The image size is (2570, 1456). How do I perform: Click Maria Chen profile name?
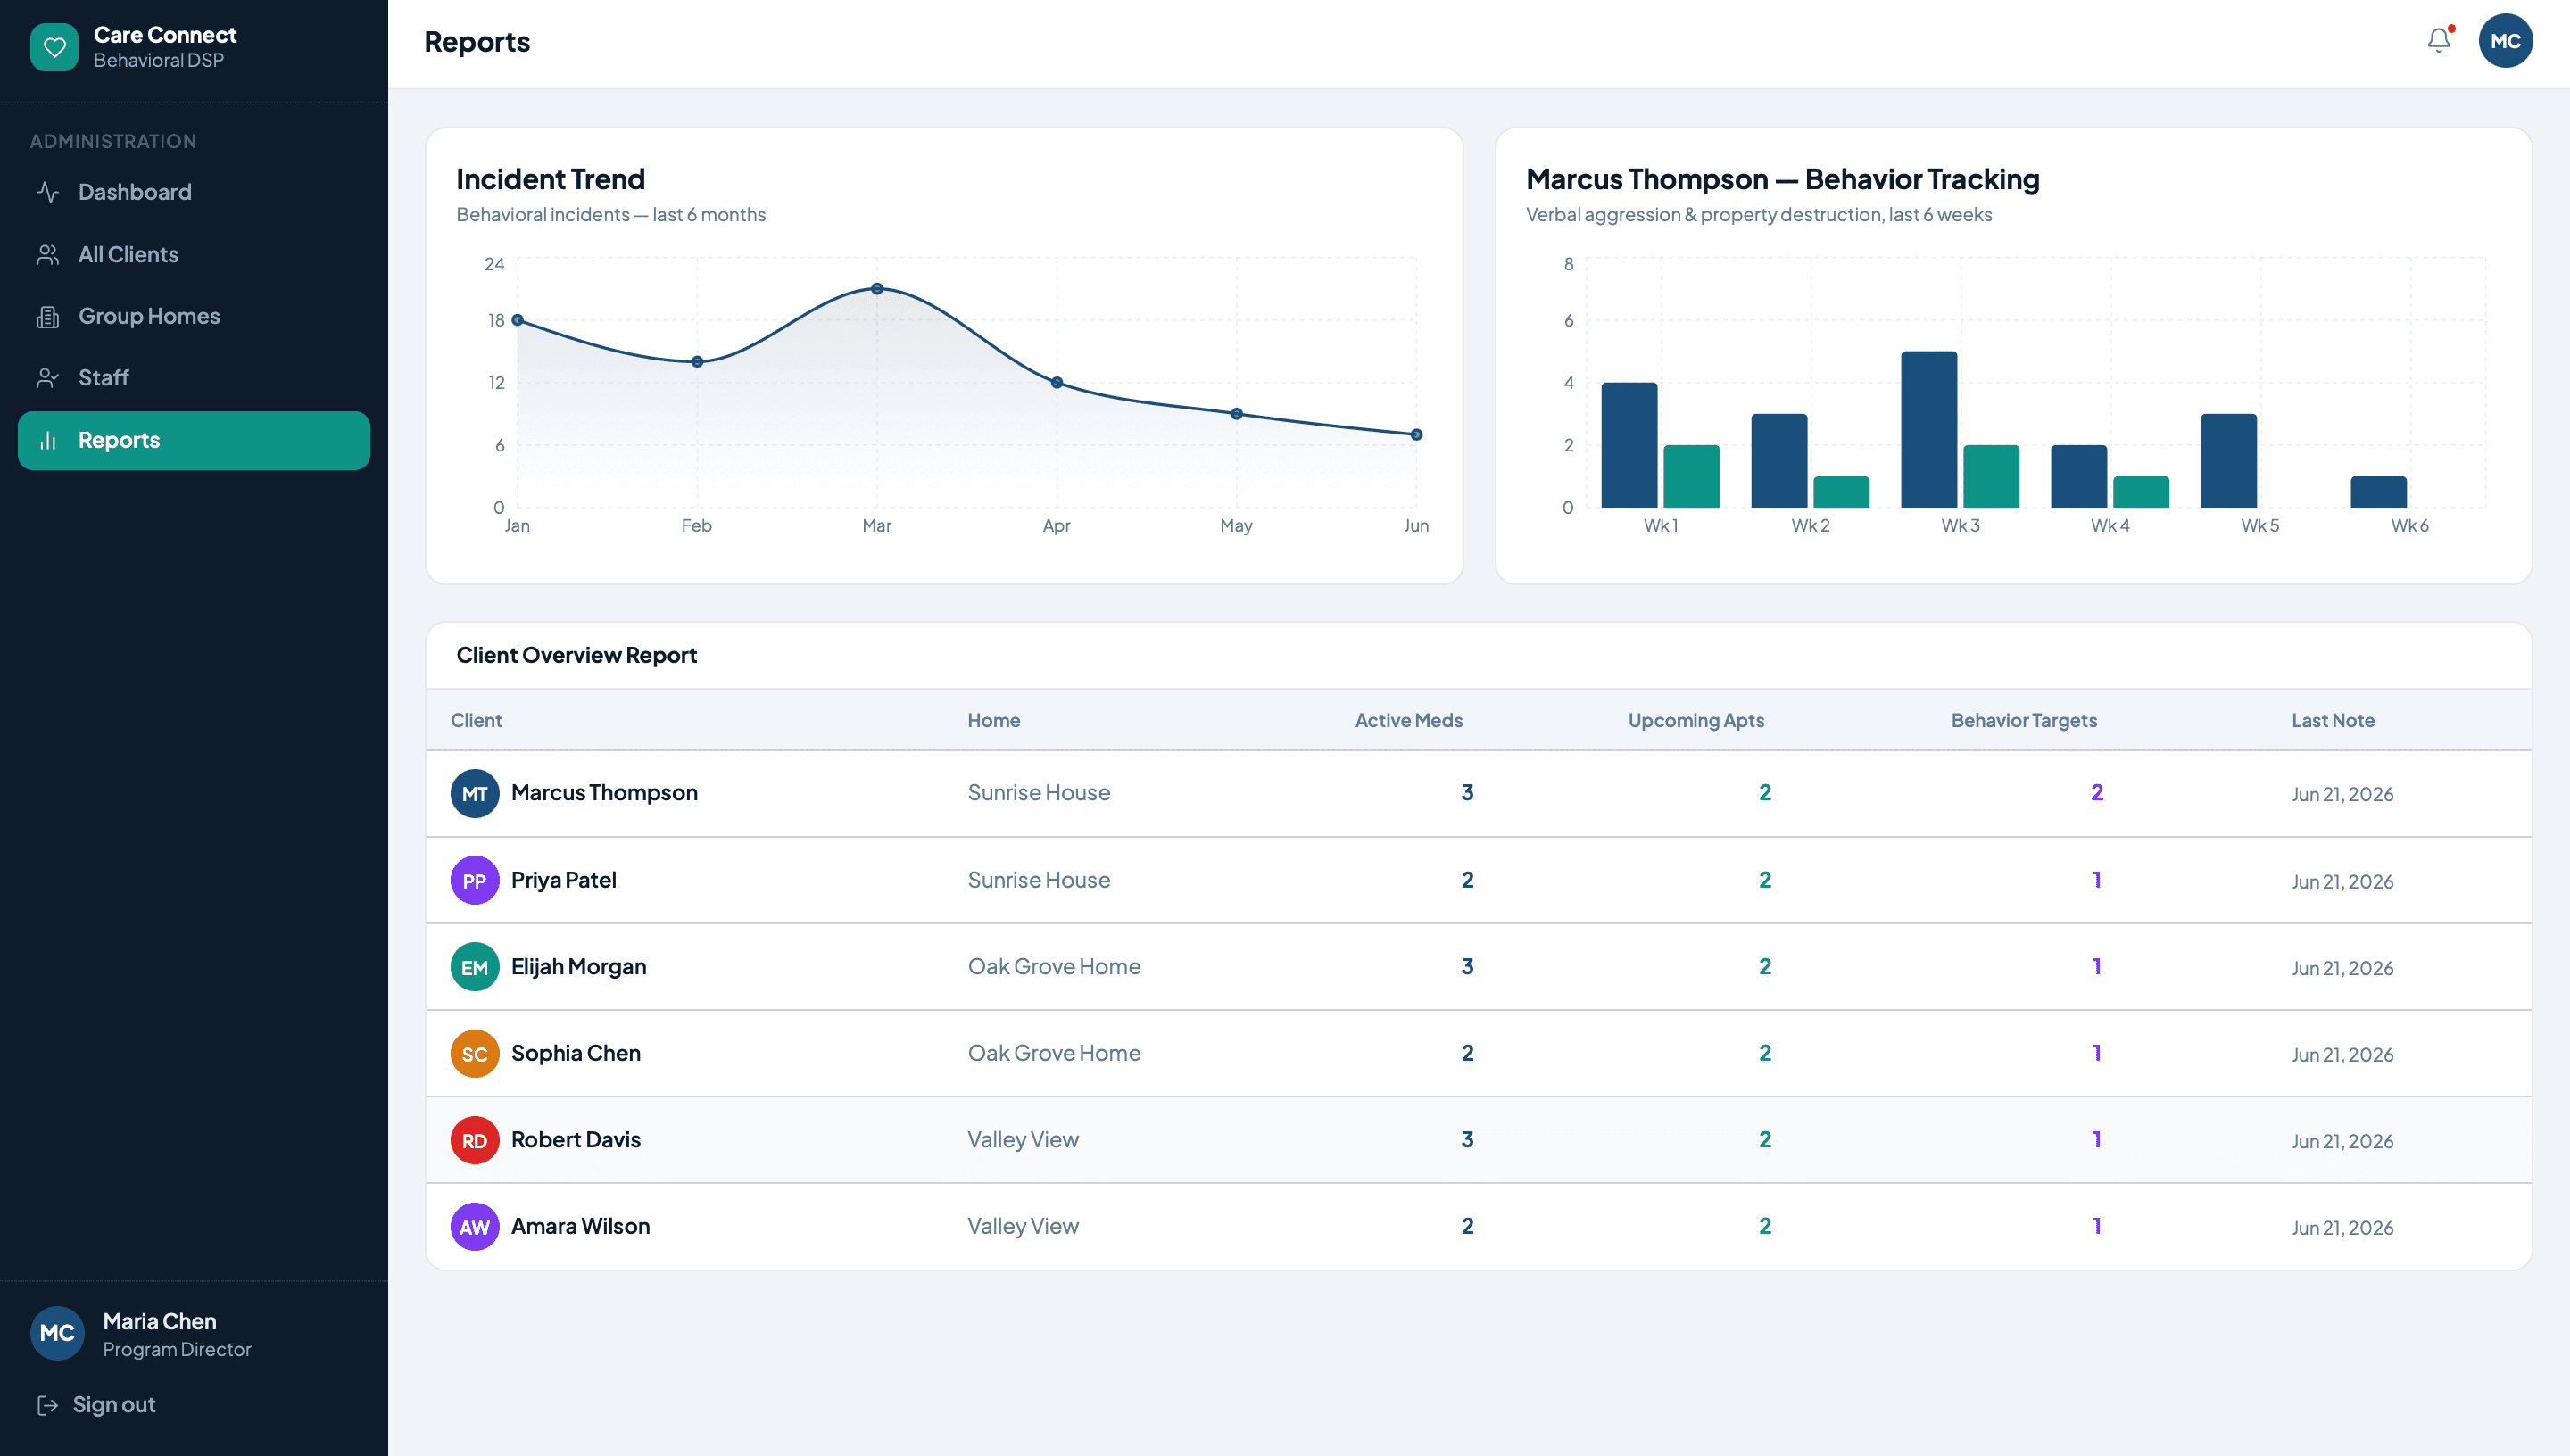tap(159, 1321)
